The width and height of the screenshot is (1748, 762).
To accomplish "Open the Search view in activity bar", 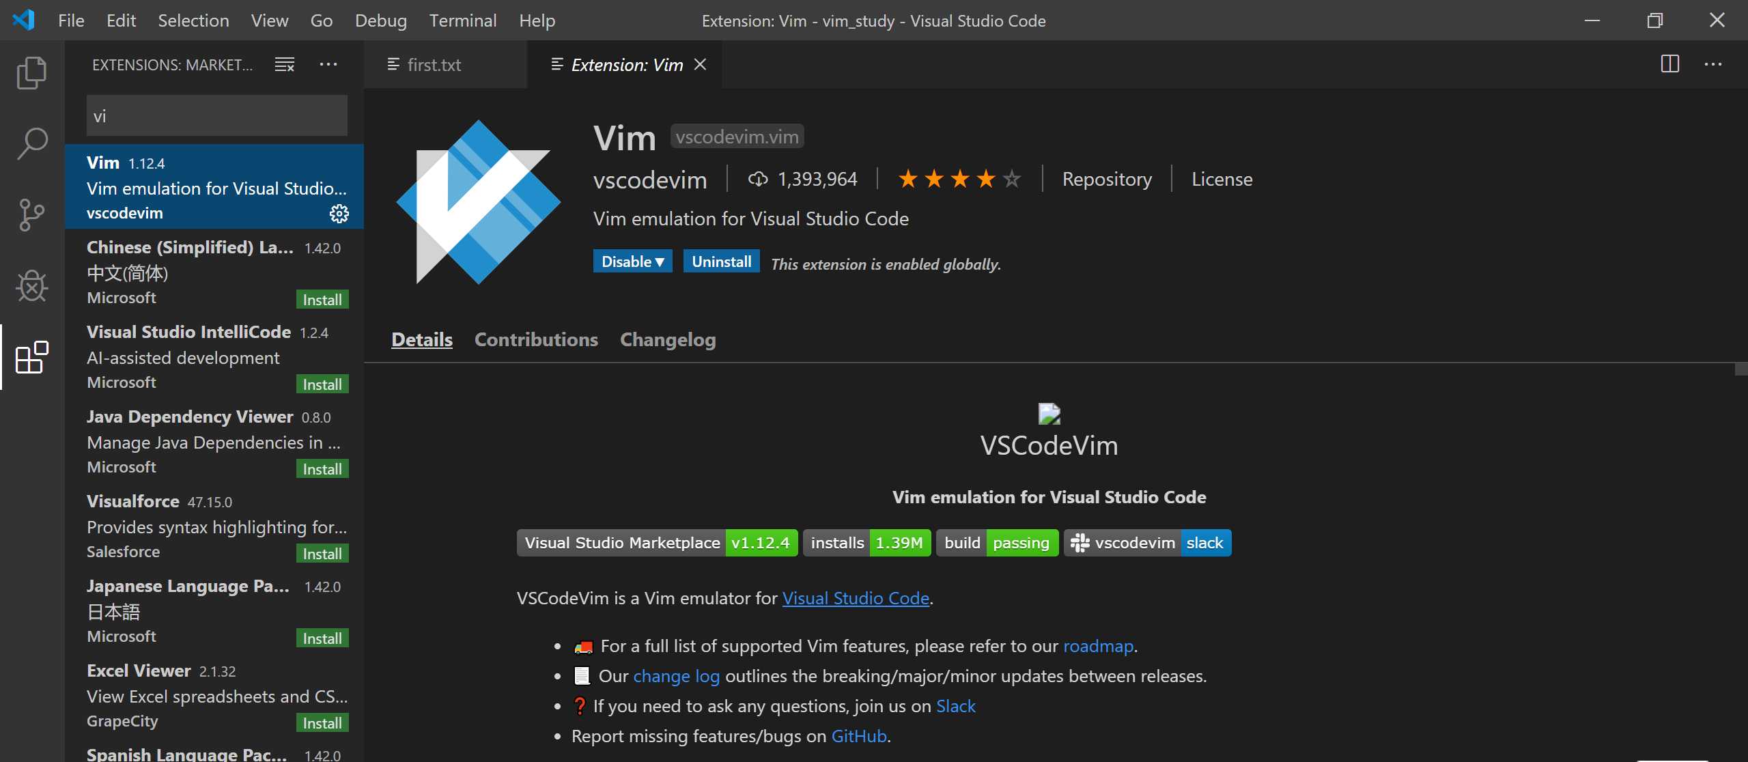I will [x=31, y=143].
